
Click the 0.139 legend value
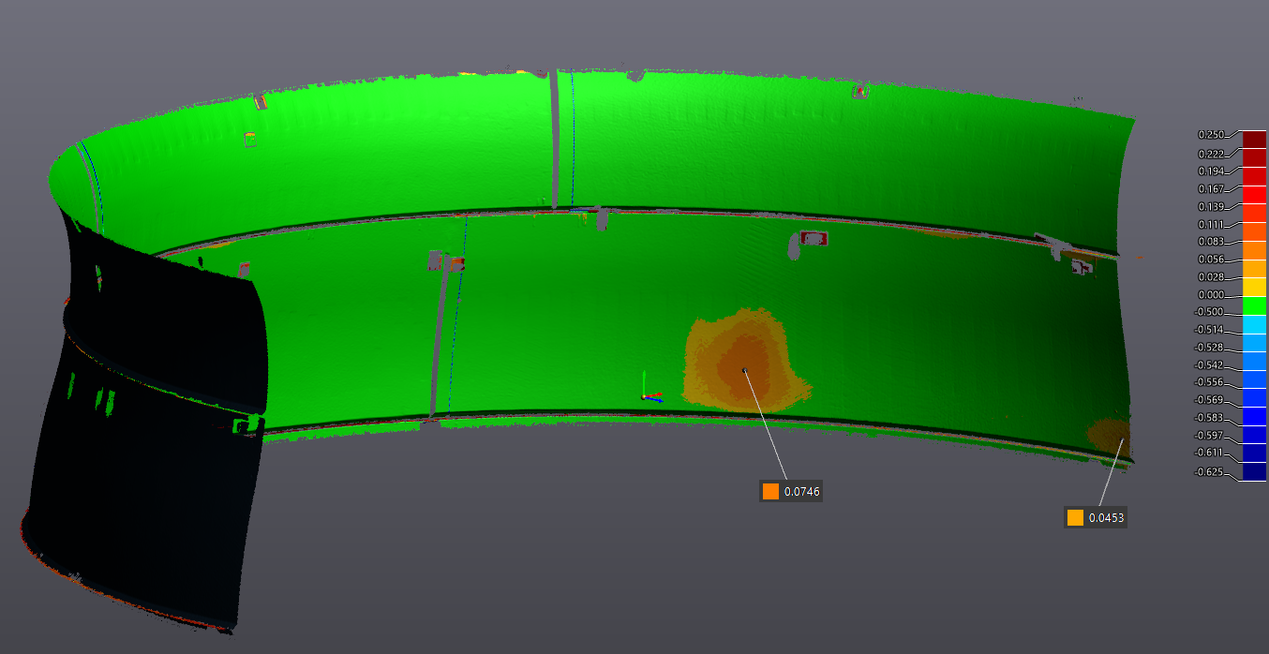coord(1210,206)
